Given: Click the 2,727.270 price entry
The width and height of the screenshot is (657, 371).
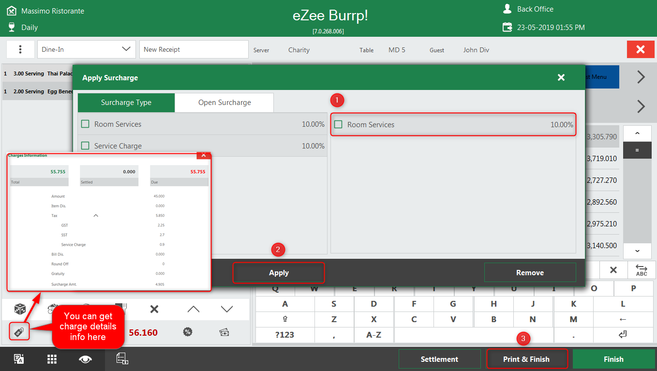Looking at the screenshot, I should coord(601,180).
